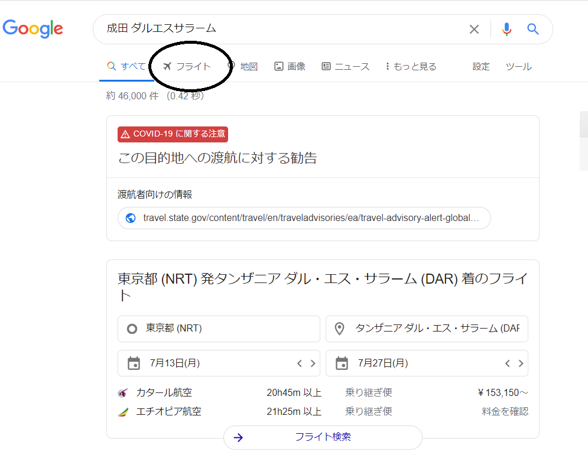Switch to the 画像 tab
This screenshot has height=458, width=588.
point(290,66)
